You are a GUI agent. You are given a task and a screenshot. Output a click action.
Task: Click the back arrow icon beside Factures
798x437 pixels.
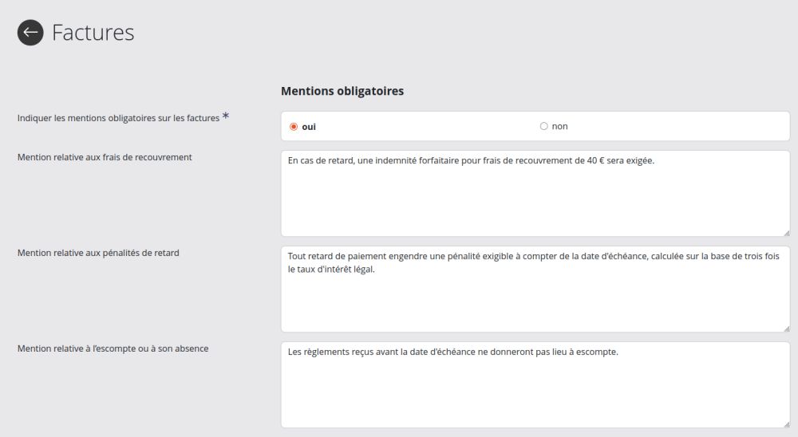pos(30,33)
